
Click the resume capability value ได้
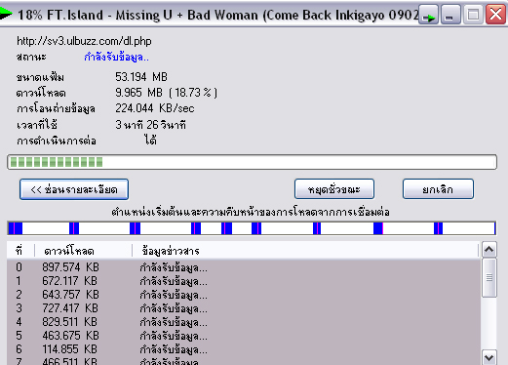click(150, 141)
